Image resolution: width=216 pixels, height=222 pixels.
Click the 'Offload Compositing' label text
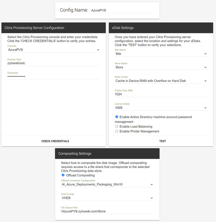(80, 175)
